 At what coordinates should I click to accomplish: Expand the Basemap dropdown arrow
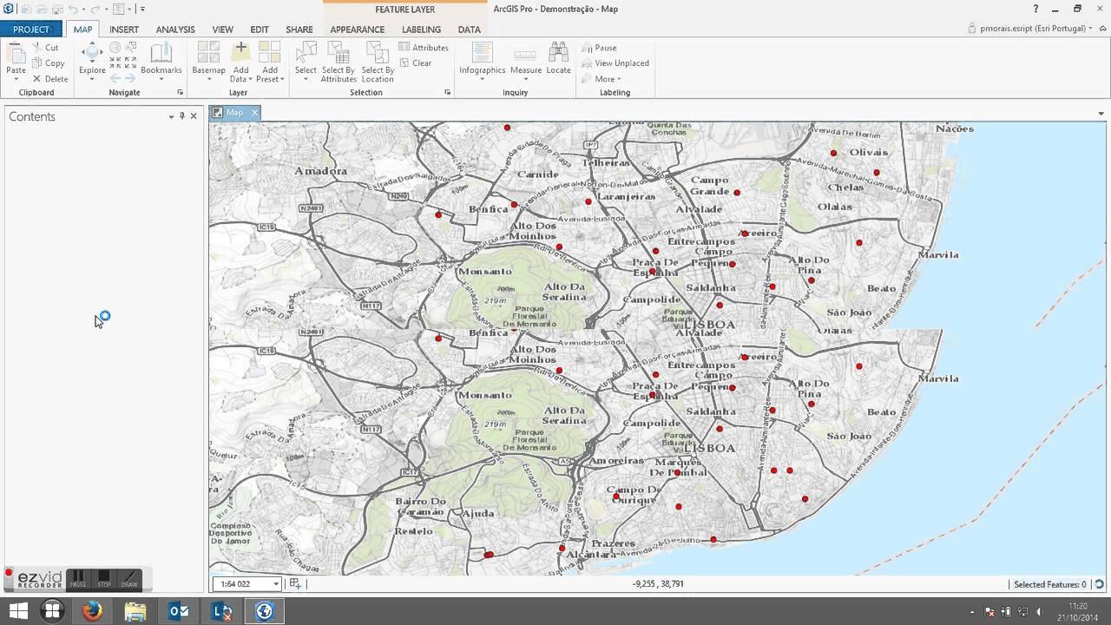tap(208, 79)
